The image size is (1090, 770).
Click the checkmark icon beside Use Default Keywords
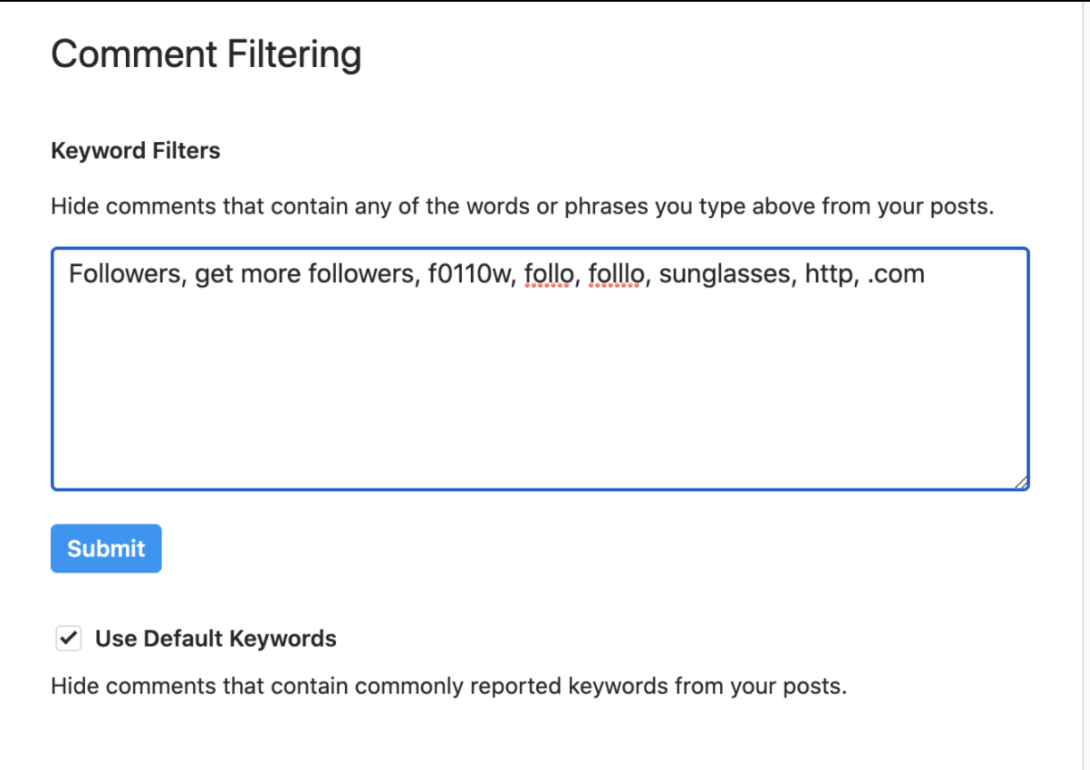coord(69,639)
